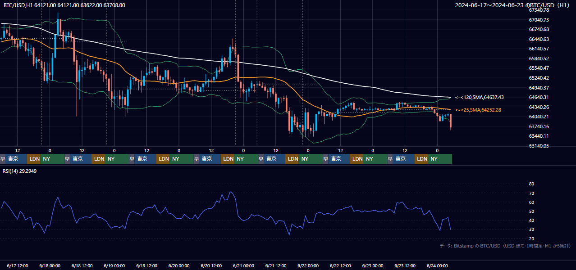The height and width of the screenshot is (270, 576).
Task: Select the 6/19 12:00 date label
Action: pos(146,265)
